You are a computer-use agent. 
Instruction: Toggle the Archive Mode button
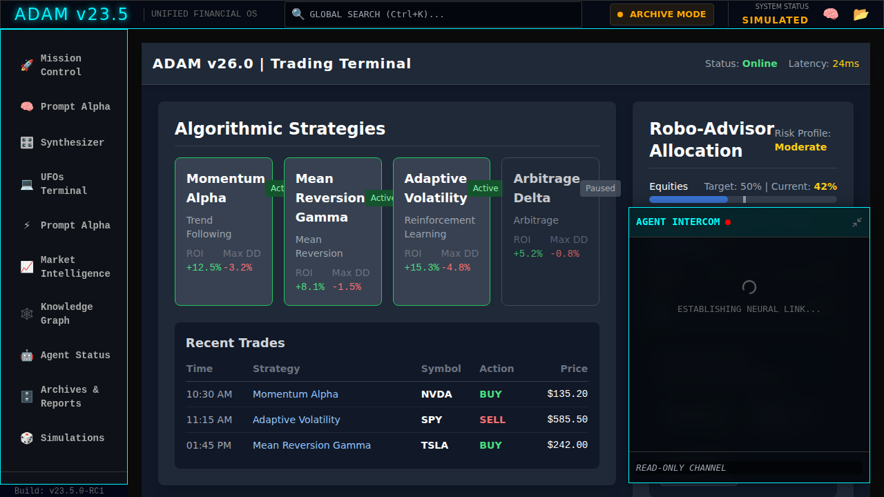click(x=662, y=14)
